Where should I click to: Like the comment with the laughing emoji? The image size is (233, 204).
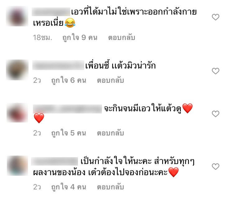(216, 17)
